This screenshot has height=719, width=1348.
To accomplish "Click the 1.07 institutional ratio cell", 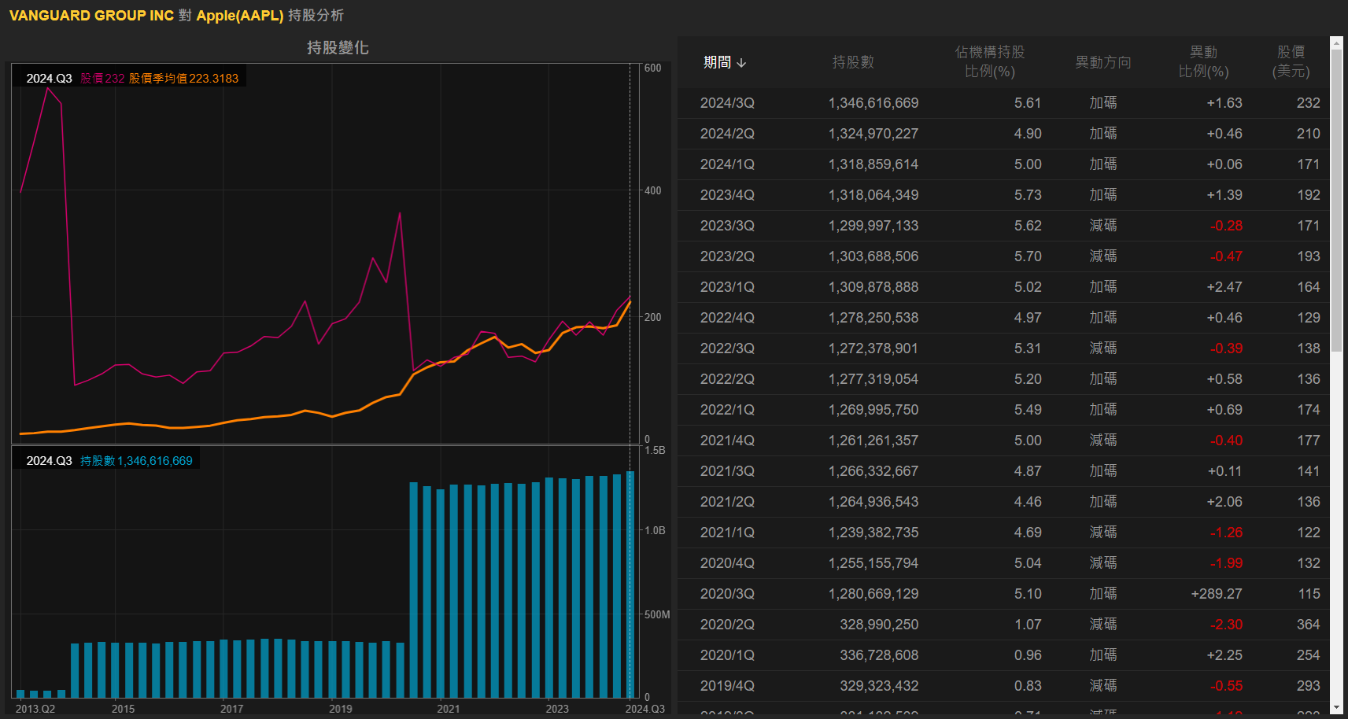I will pyautogui.click(x=1028, y=625).
